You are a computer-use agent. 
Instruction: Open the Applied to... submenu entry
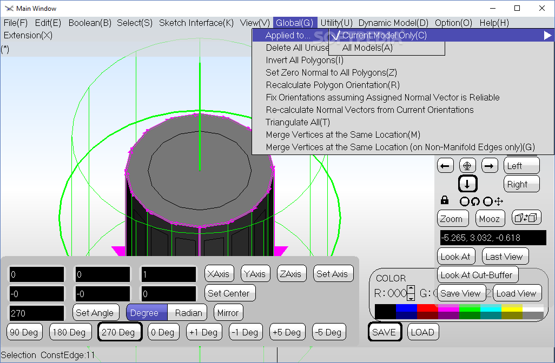click(x=288, y=35)
